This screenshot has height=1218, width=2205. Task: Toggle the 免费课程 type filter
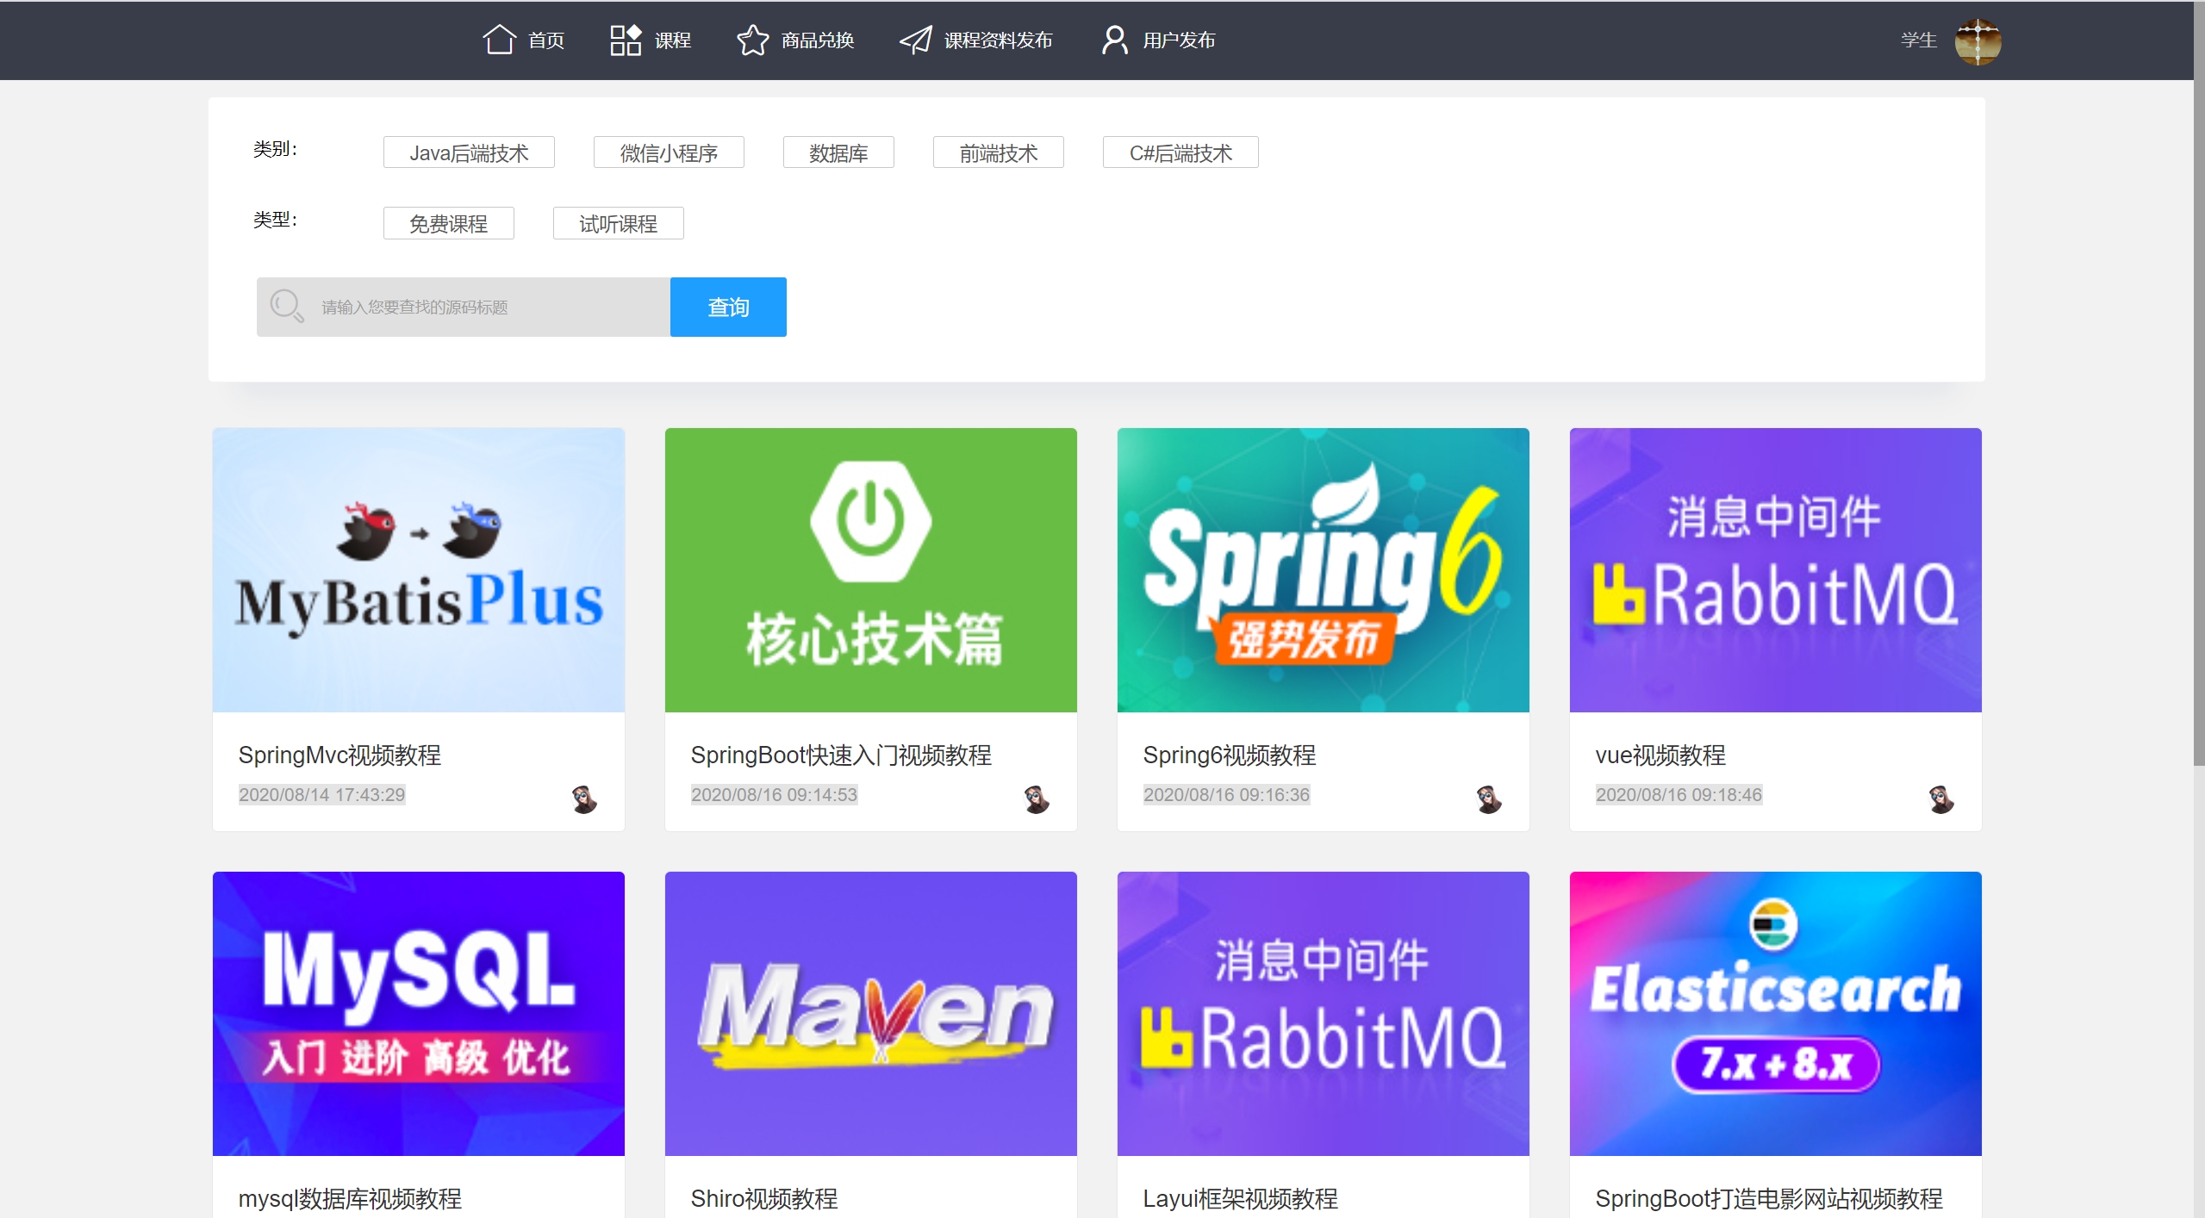click(448, 223)
